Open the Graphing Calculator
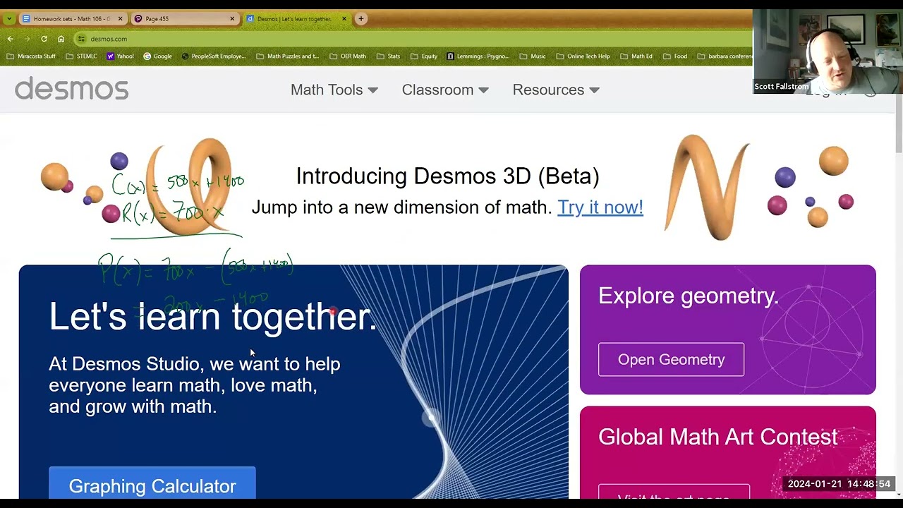 [152, 485]
